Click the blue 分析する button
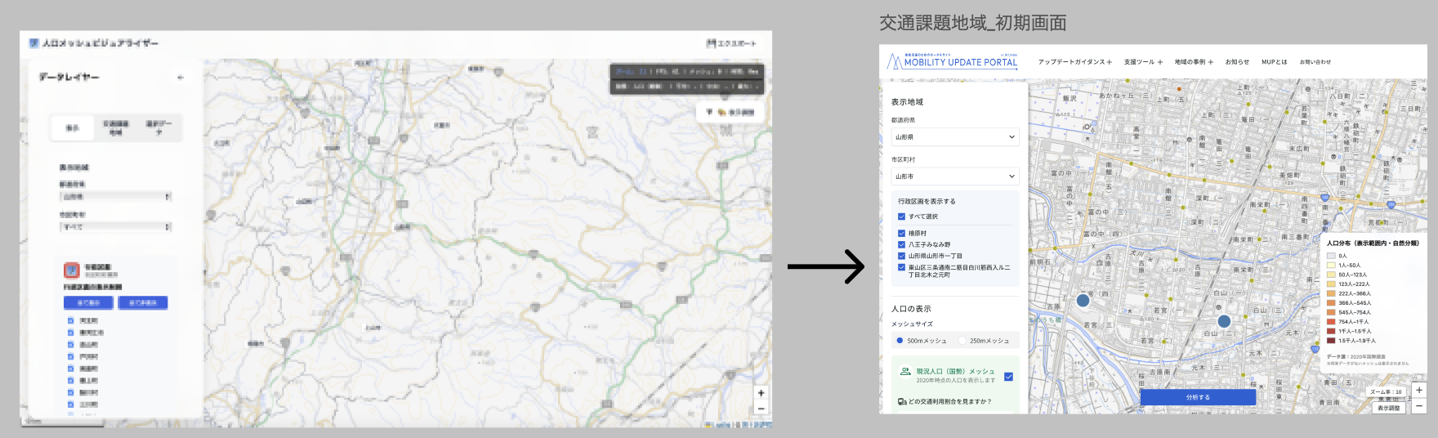 [x=1198, y=397]
